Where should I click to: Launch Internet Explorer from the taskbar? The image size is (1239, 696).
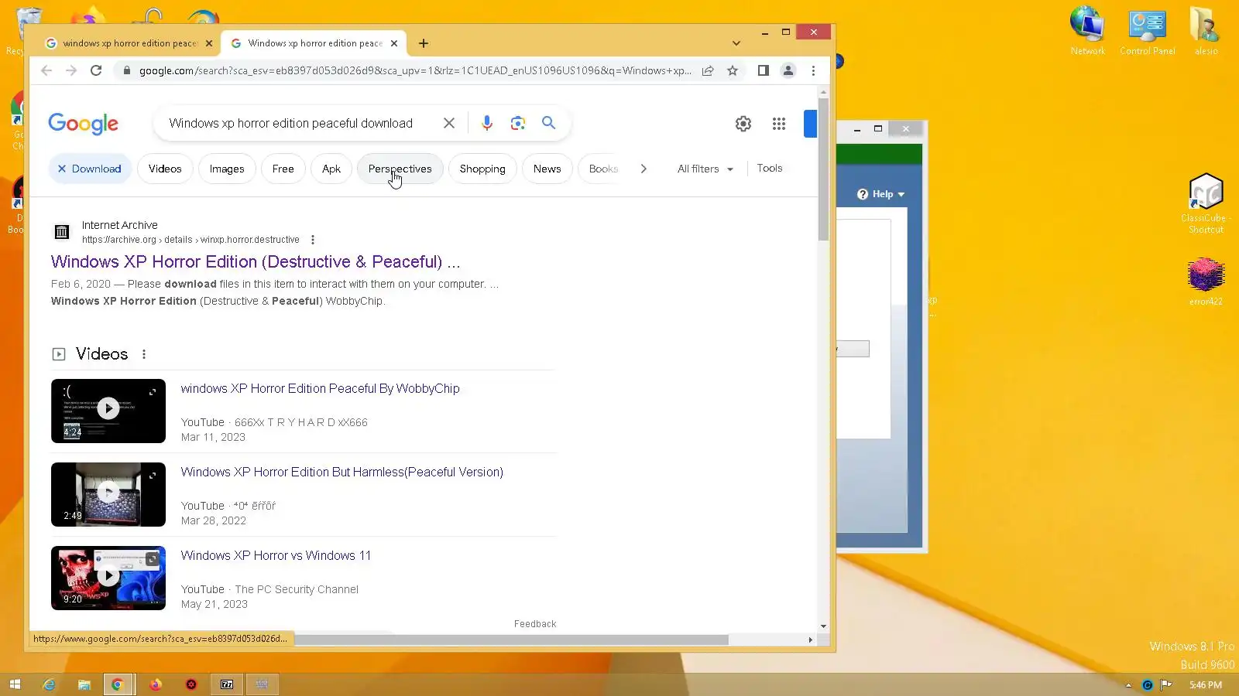[49, 684]
